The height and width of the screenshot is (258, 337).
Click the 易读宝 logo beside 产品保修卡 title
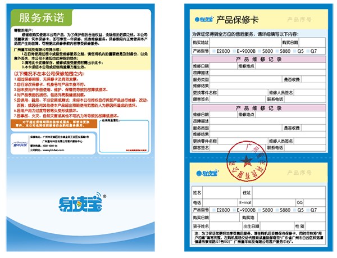click(x=204, y=20)
